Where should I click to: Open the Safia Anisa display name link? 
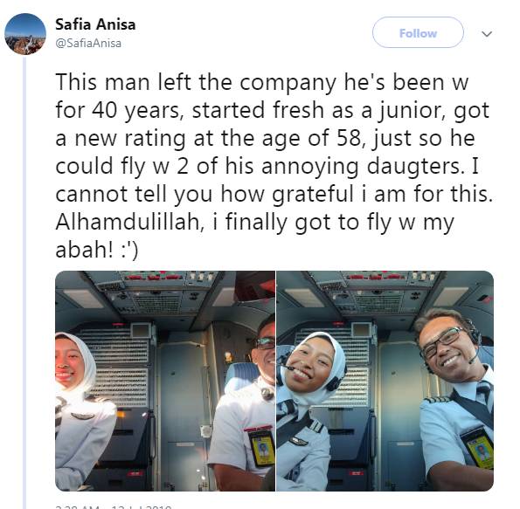tap(95, 24)
